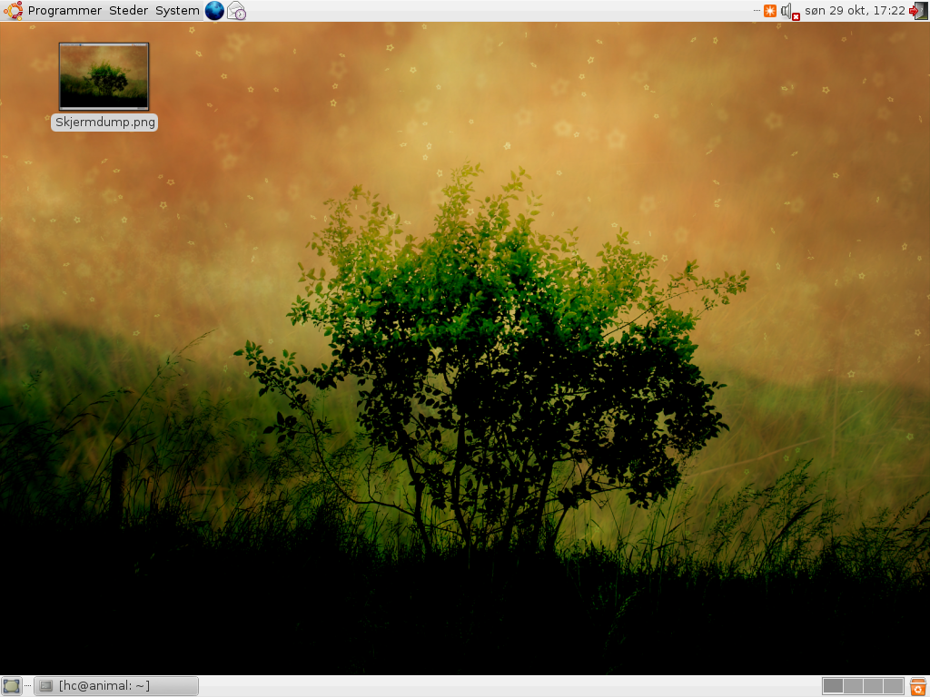Open the Steder places menu
The width and height of the screenshot is (930, 697).
pos(128,11)
